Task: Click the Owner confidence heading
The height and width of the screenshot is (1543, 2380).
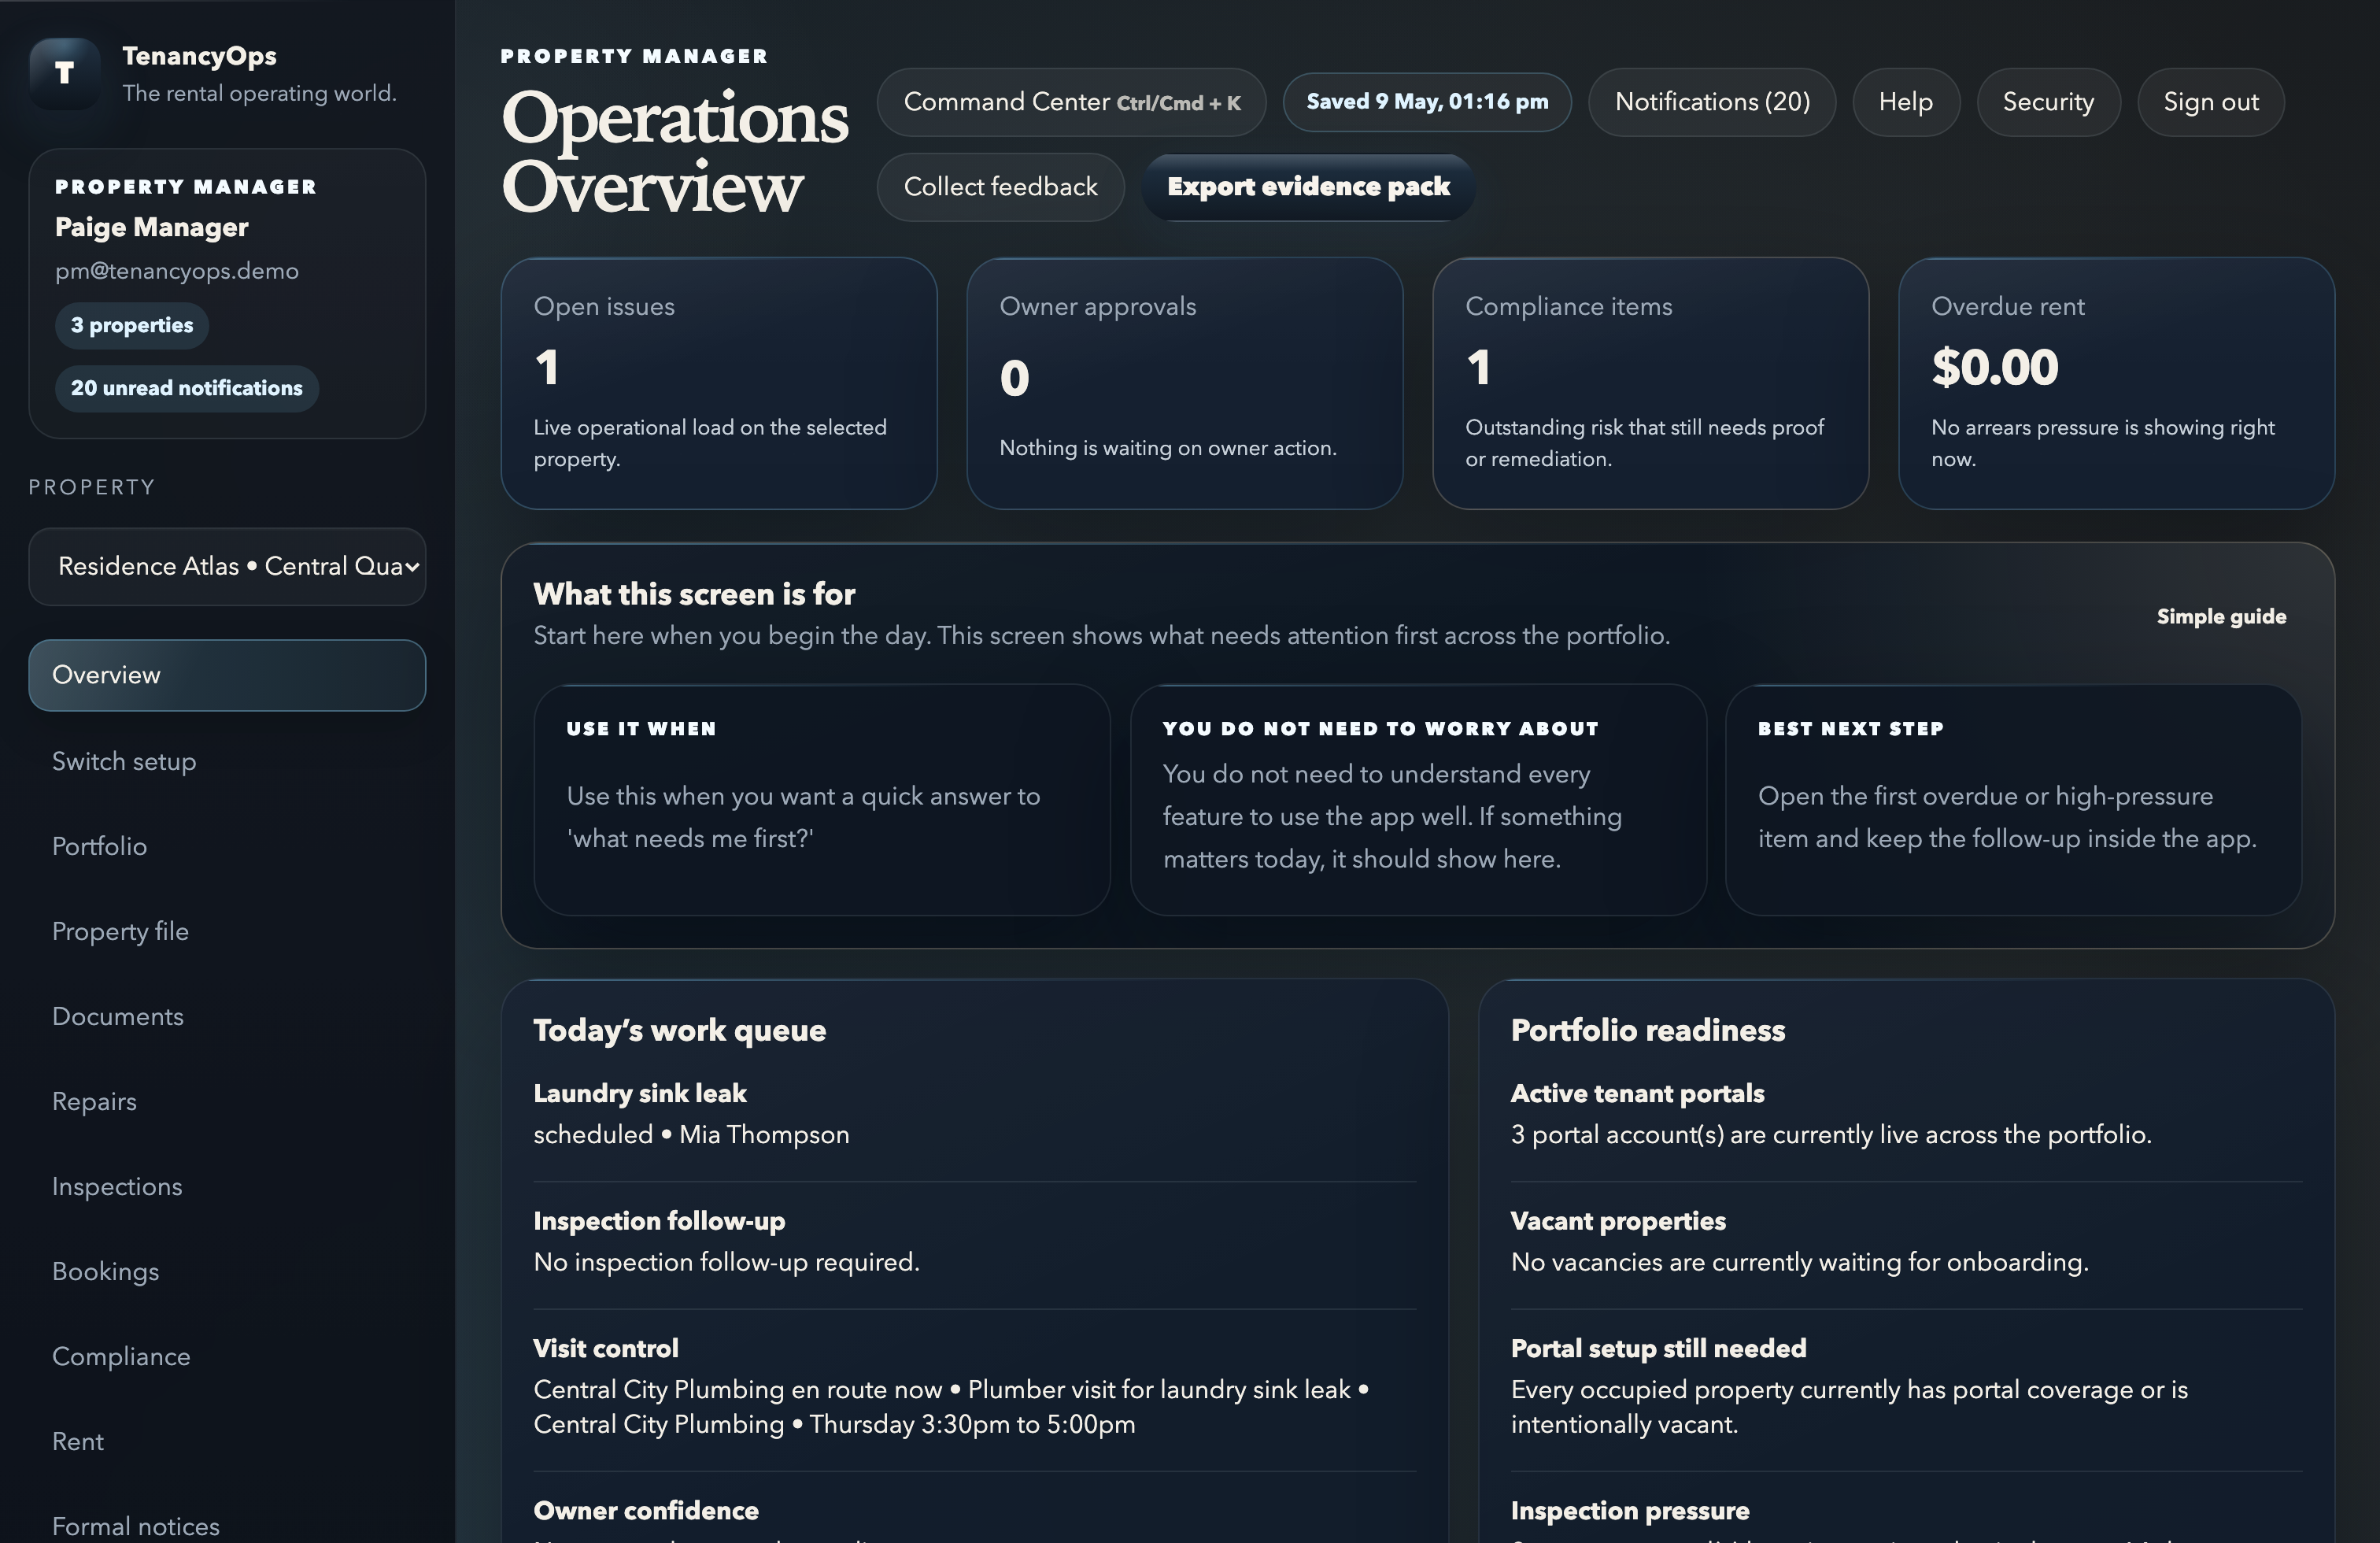Action: pos(646,1510)
